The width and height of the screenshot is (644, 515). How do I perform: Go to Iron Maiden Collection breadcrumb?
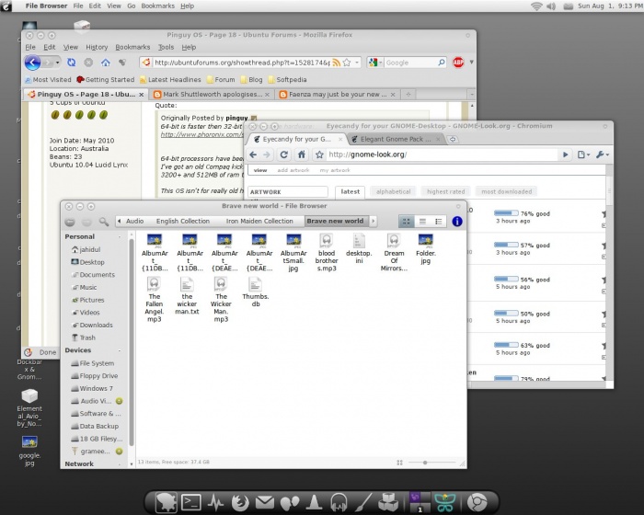[x=259, y=222]
